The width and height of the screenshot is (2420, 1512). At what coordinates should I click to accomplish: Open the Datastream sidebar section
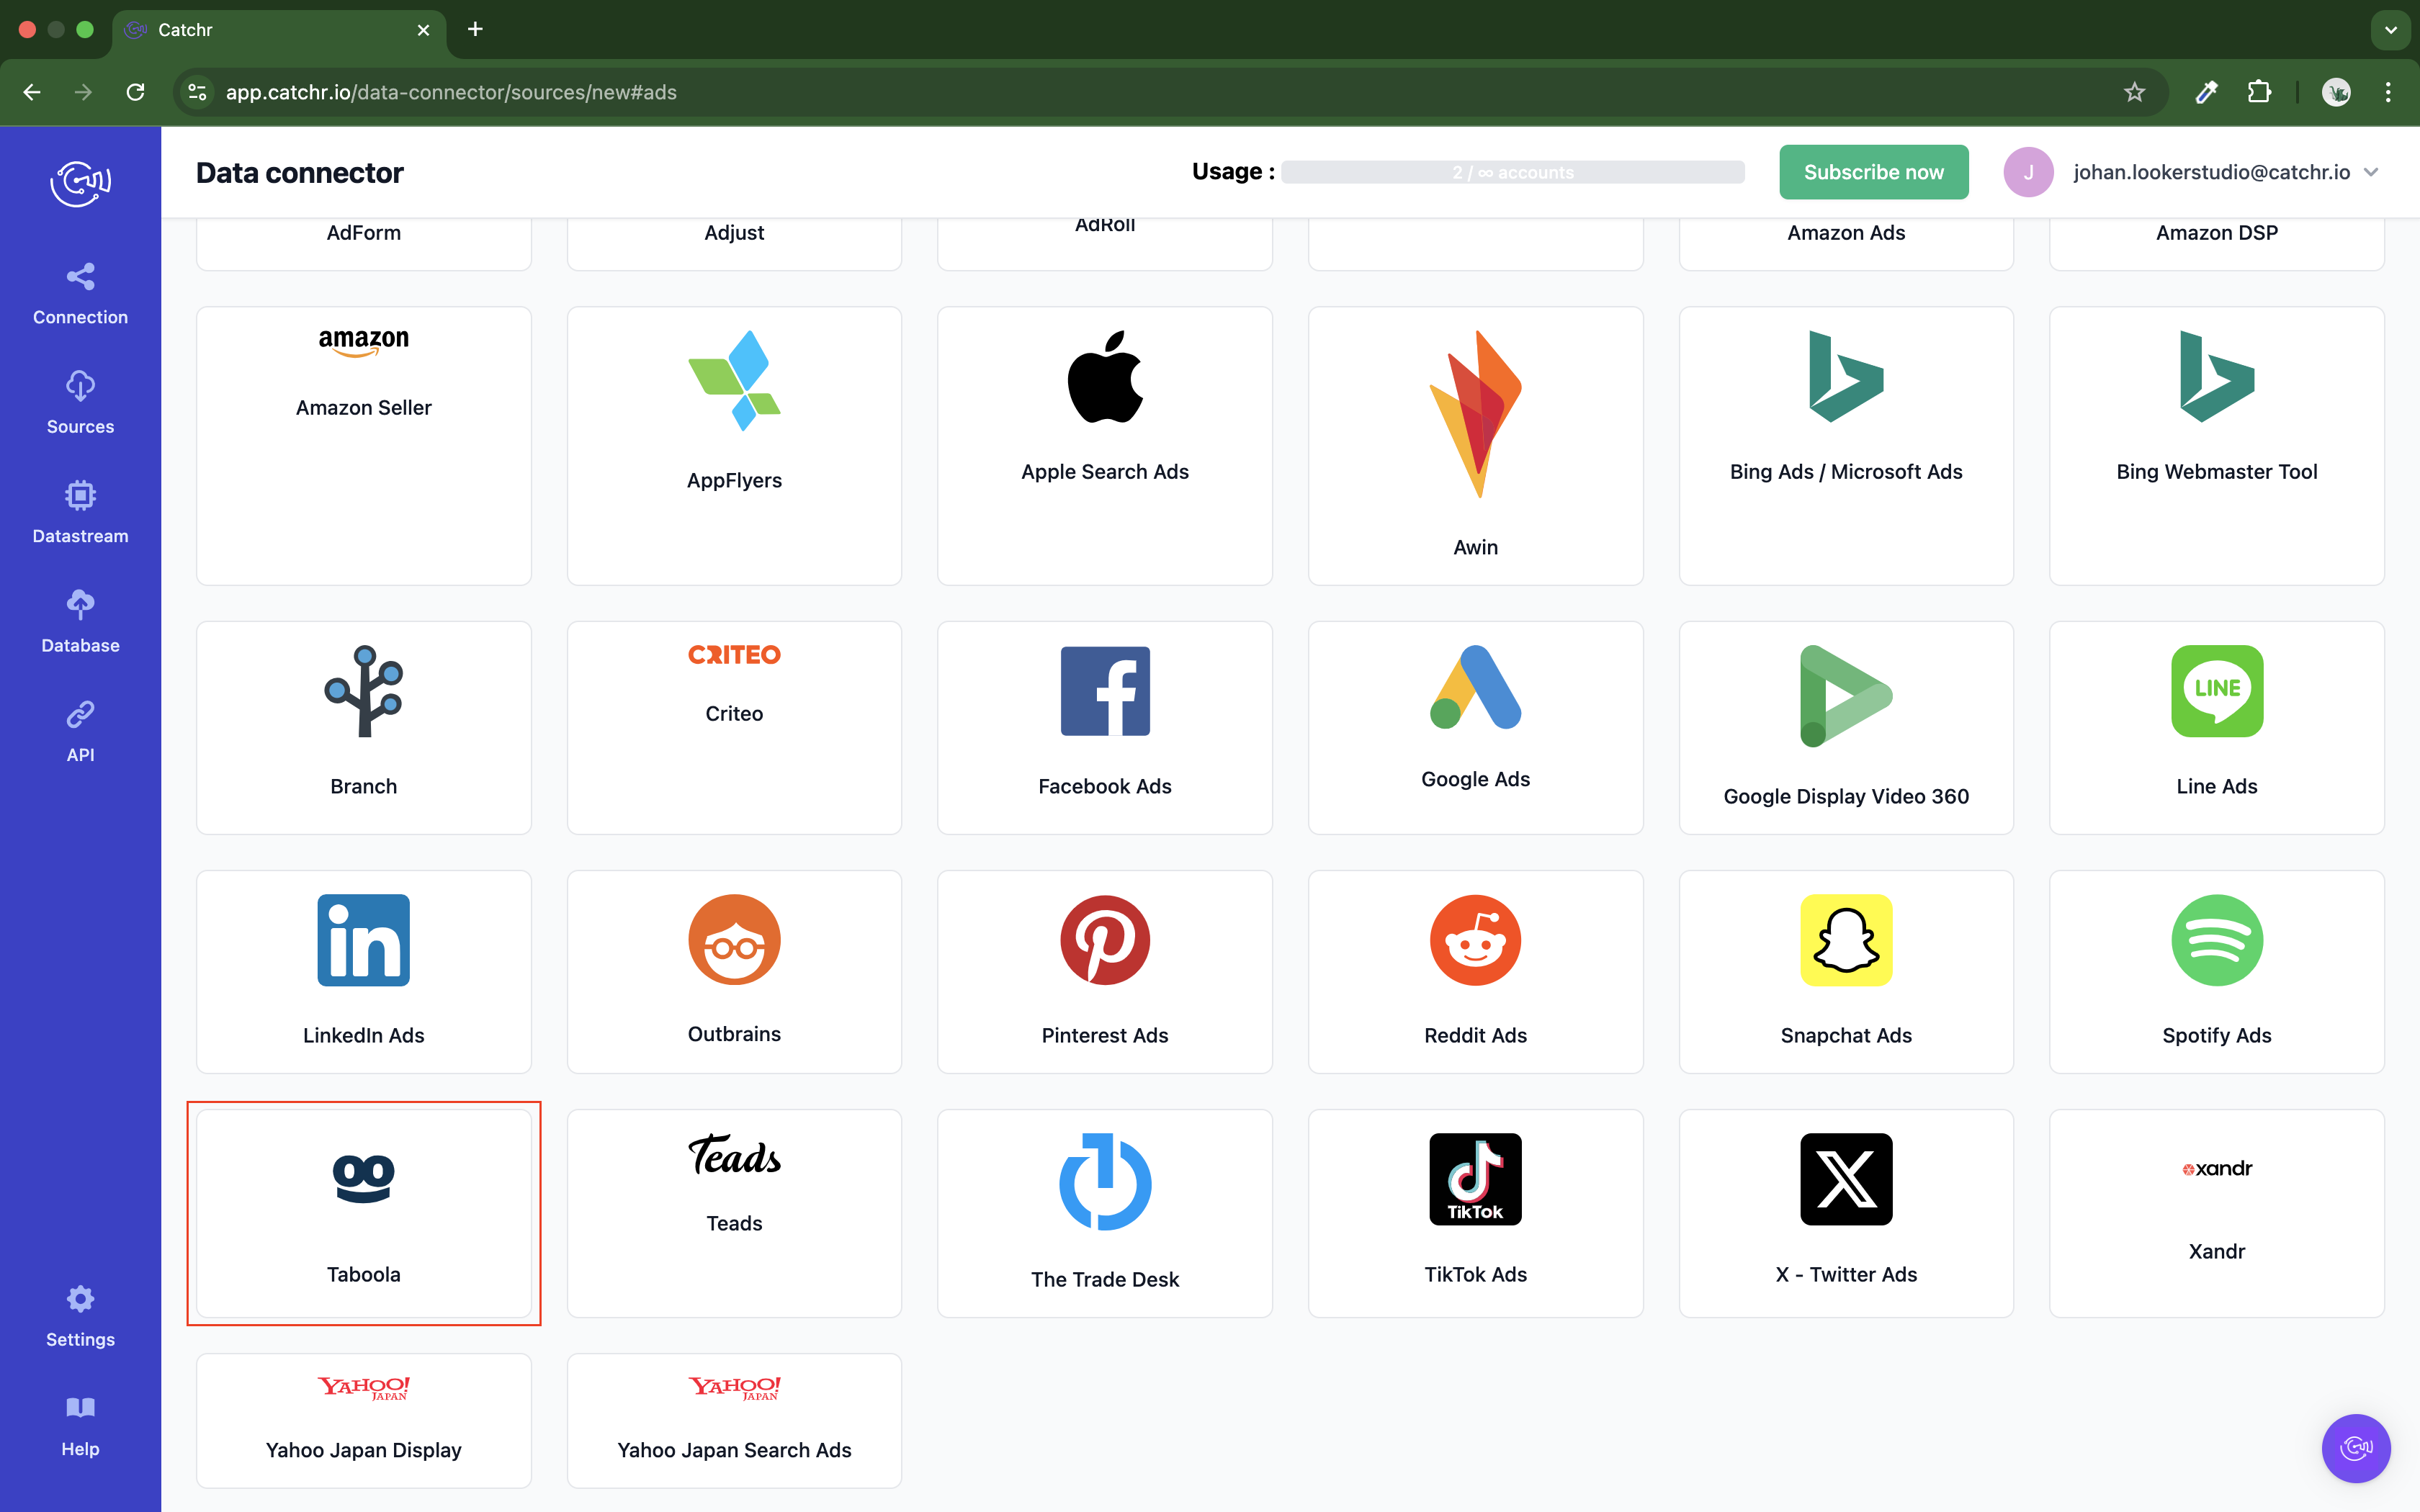click(80, 513)
